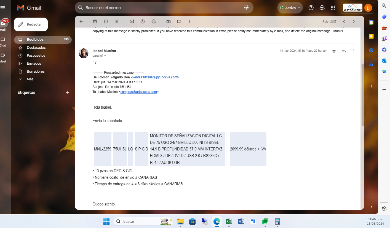Image resolution: width=390 pixels, height=228 pixels.
Task: Open browser sidebar settings gear
Action: pyautogui.click(x=384, y=209)
